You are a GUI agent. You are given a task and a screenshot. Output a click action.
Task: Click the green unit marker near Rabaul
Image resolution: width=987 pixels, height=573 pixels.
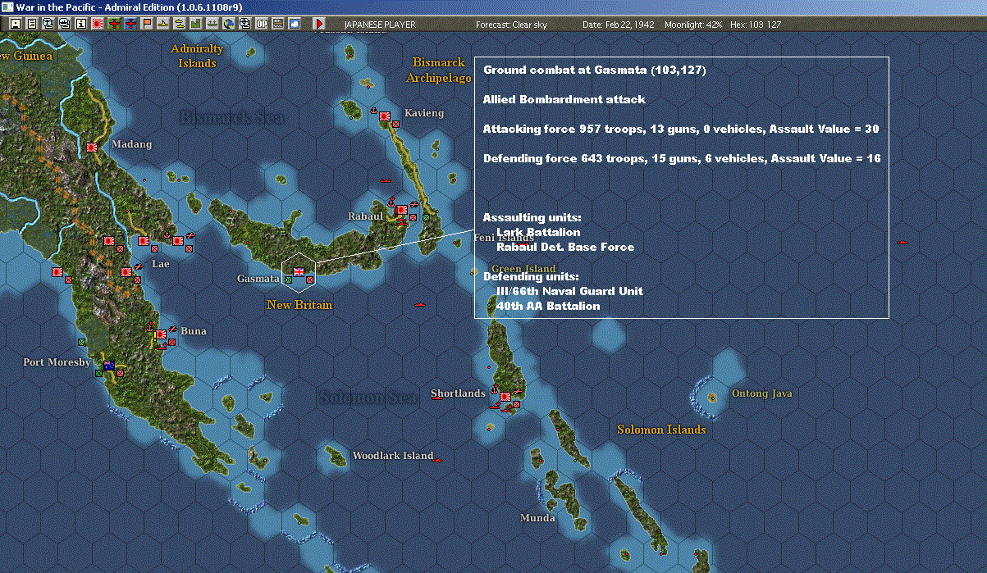425,217
